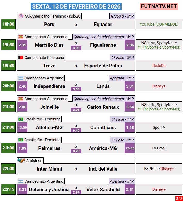The width and height of the screenshot is (183, 201).
Task: Click the 22h15 time badge
Action: point(8,189)
